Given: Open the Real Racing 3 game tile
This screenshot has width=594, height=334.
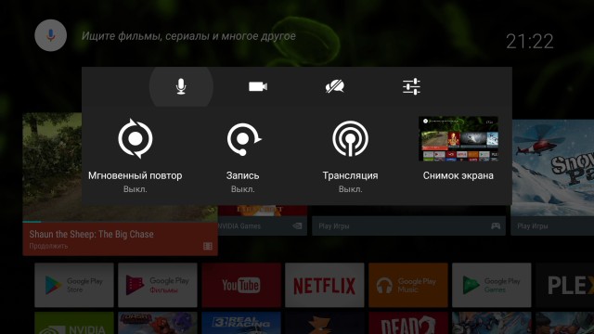Looking at the screenshot, I should [241, 323].
